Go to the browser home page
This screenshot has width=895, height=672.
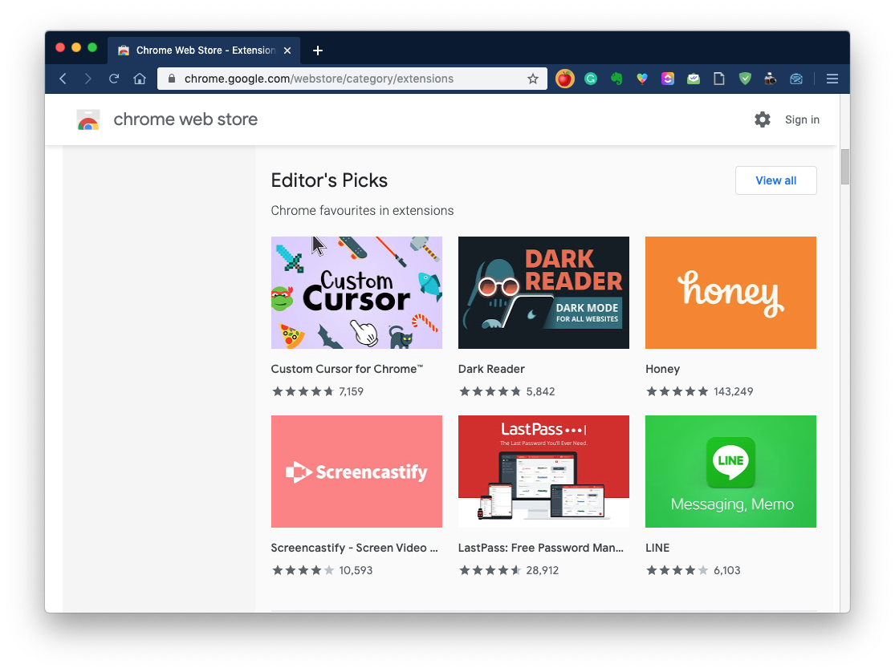(x=140, y=79)
